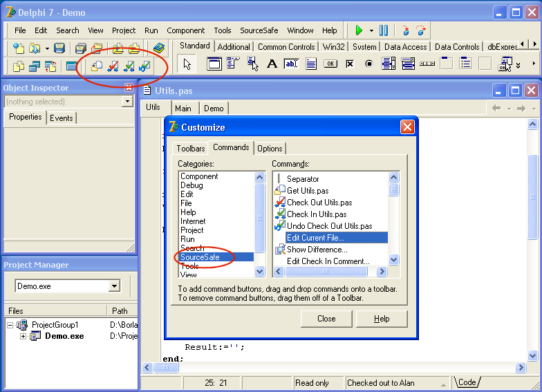
Task: Select the CheckBox component in palette
Action: coord(350,64)
